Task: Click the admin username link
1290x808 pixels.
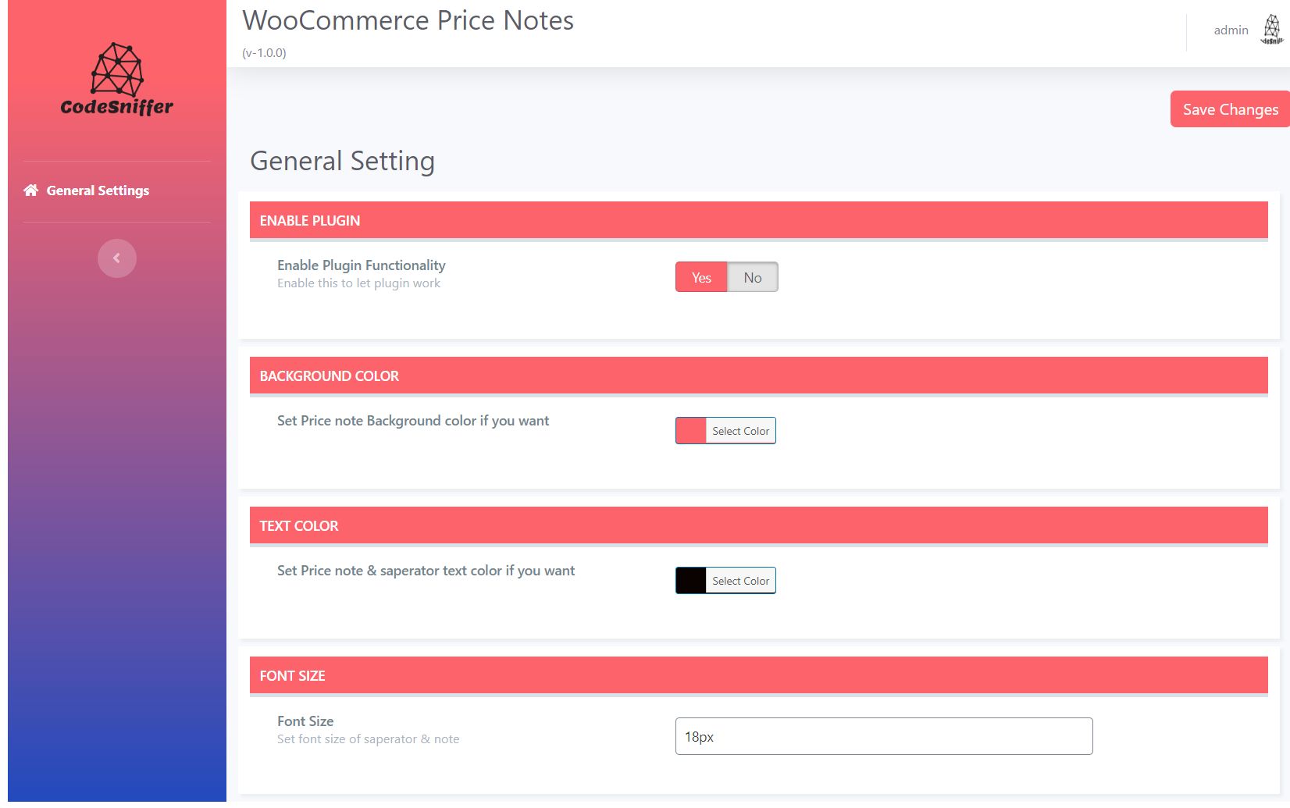Action: click(1231, 30)
